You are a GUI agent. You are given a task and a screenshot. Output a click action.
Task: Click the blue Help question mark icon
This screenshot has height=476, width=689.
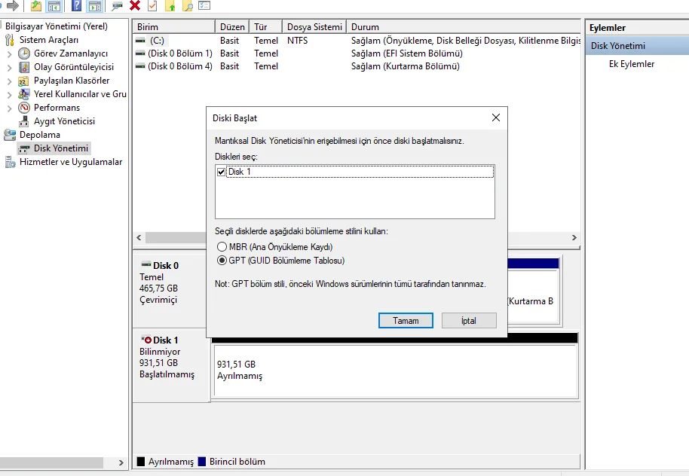(x=76, y=6)
